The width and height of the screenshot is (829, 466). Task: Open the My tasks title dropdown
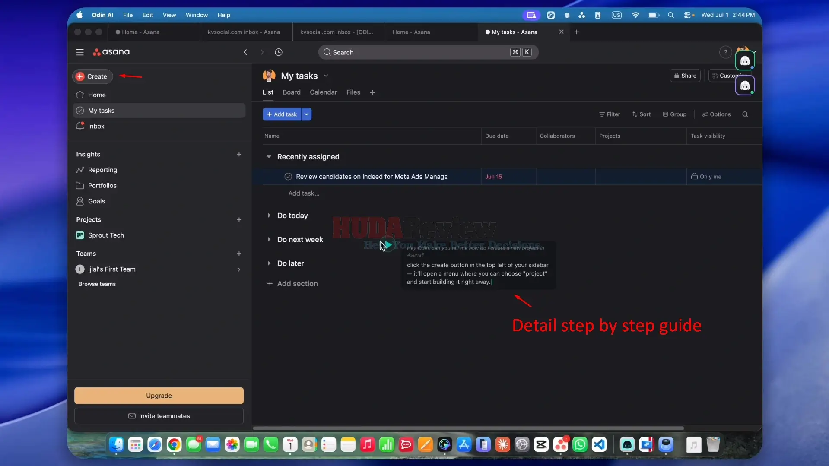click(x=326, y=76)
